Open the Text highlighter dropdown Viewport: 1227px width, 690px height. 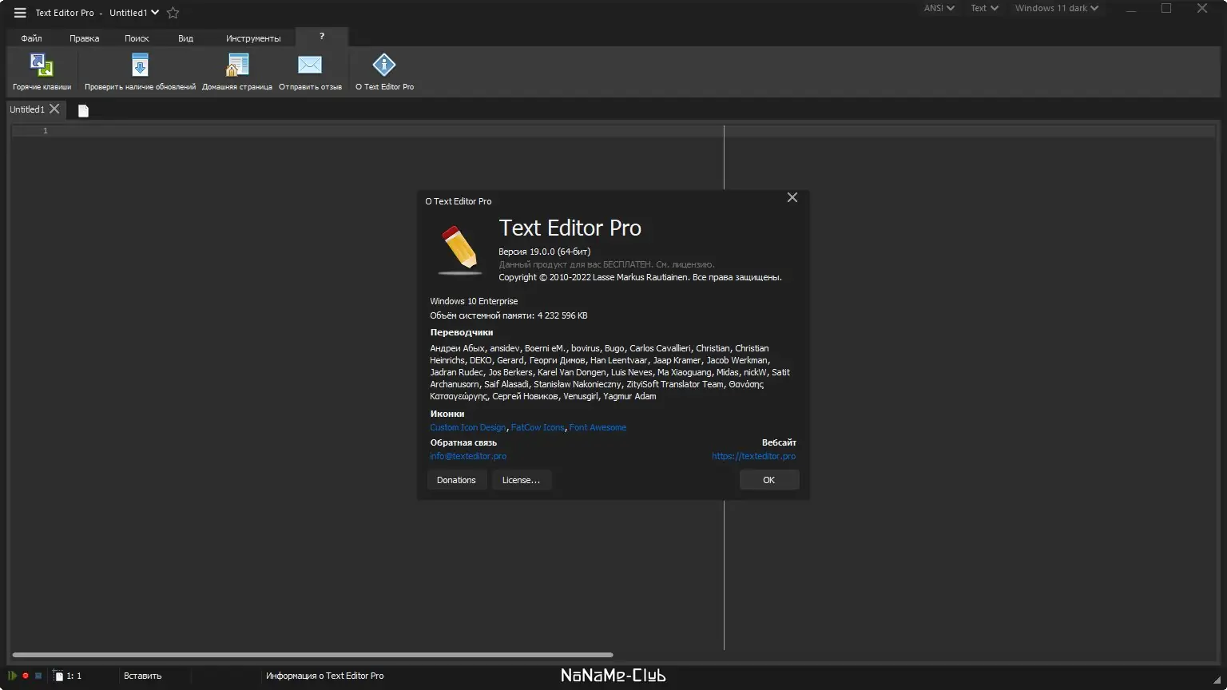tap(984, 8)
